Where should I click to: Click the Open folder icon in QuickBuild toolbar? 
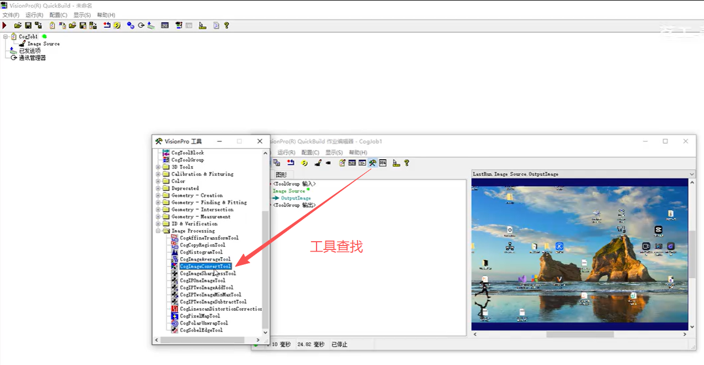[x=18, y=25]
